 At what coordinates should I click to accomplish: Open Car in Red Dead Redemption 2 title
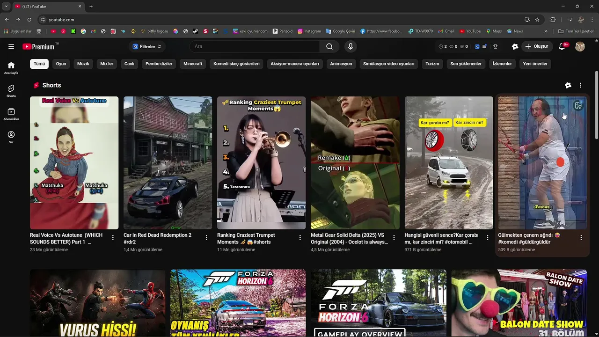(157, 238)
